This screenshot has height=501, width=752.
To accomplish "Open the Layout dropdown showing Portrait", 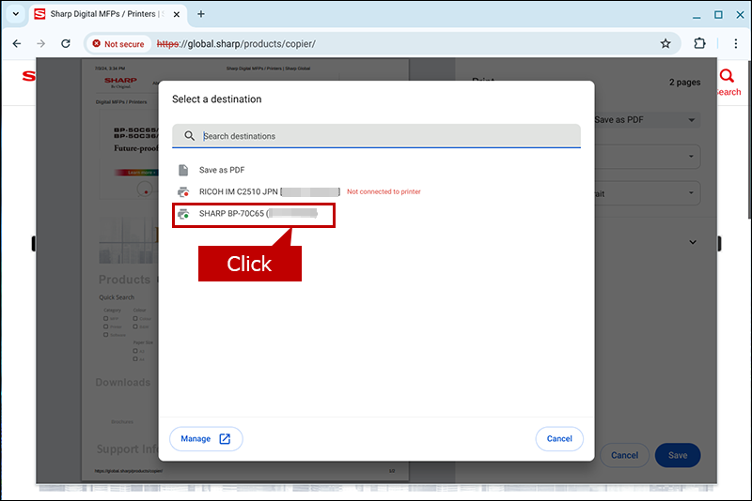I will (648, 193).
